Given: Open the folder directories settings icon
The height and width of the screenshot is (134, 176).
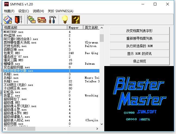Looking at the screenshot, I should click(32, 20).
